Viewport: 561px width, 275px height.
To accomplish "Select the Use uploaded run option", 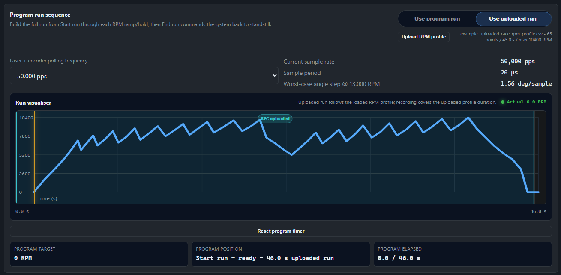I will click(x=513, y=19).
